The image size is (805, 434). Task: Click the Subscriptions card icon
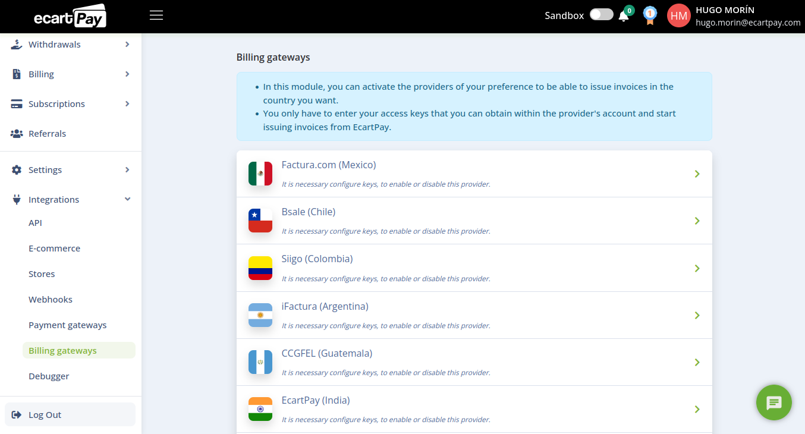click(17, 103)
